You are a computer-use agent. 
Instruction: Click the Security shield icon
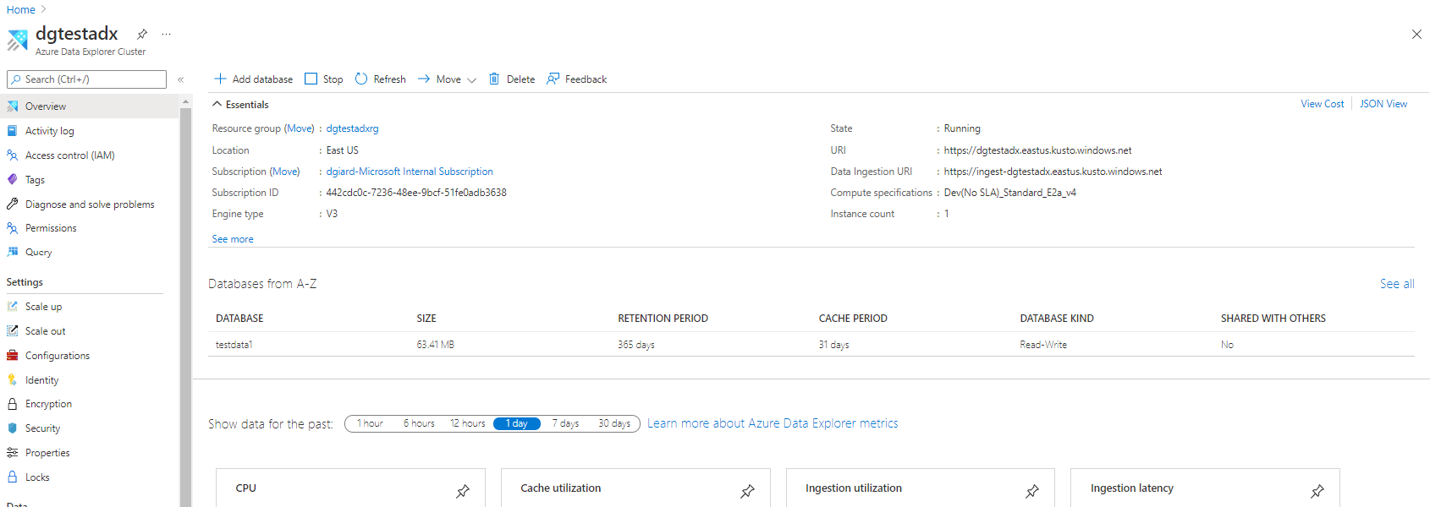tap(13, 428)
